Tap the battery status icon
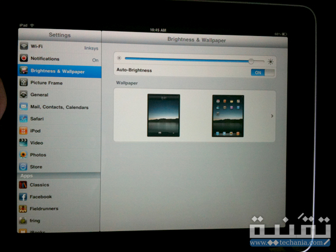The image size is (336, 252). click(284, 34)
